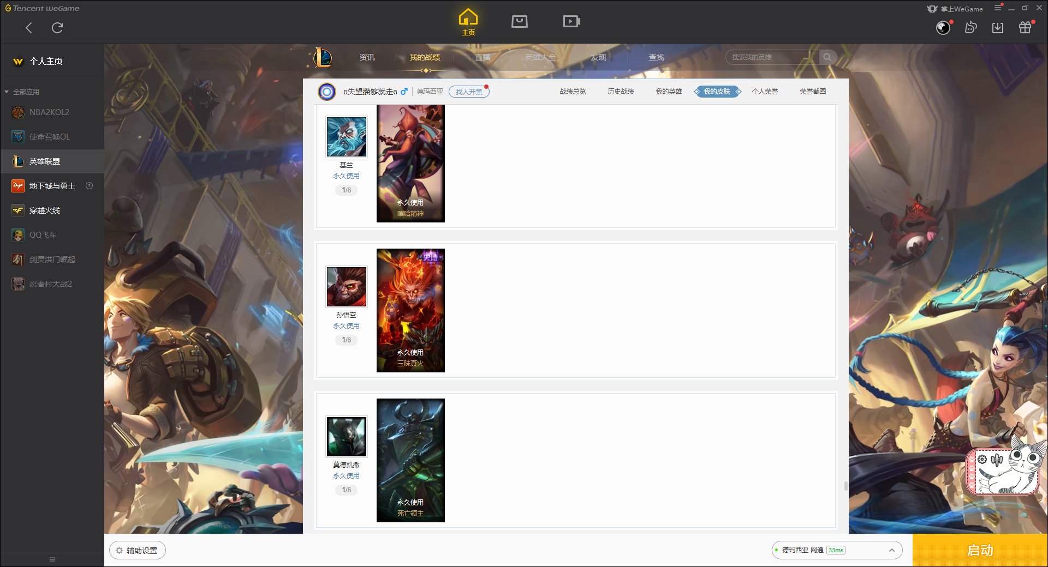
Task: Click the user avatar icon at top right
Action: click(x=943, y=28)
